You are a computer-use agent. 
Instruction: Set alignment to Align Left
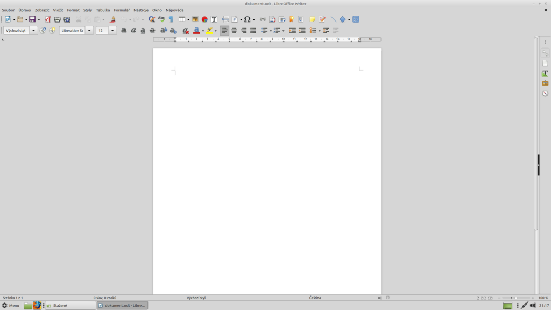click(x=224, y=31)
